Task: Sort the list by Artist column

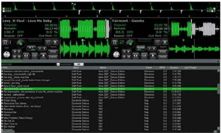Action: [x=76, y=68]
